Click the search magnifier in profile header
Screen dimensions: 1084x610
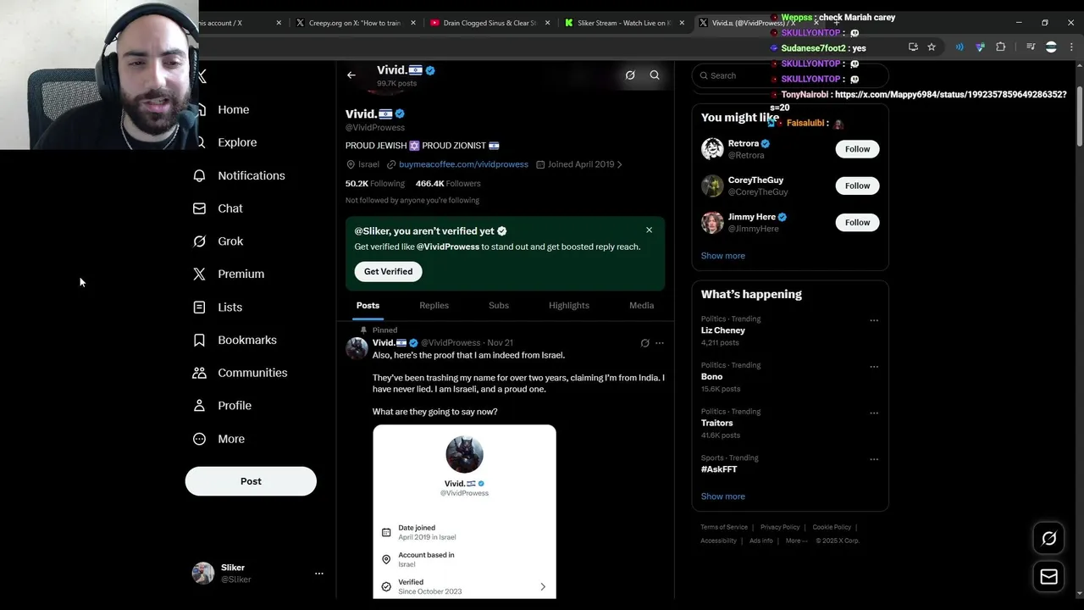(x=655, y=75)
